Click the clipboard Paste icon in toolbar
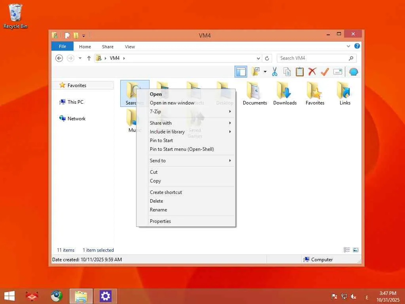Screen dimensions: 405x304 300,72
